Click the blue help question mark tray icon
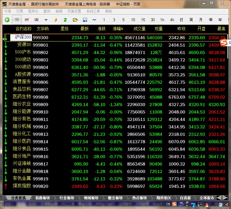Image resolution: width=231 pixels, height=209 pixels. pyautogui.click(x=181, y=204)
